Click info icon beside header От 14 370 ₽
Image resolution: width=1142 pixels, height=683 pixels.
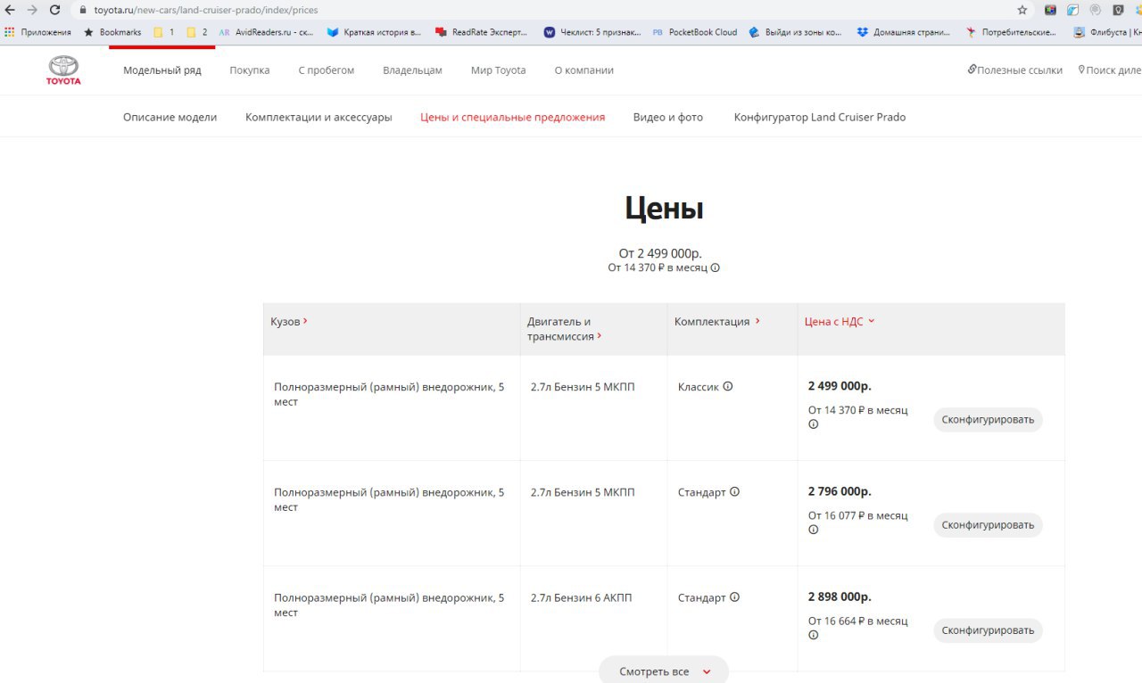(x=716, y=267)
